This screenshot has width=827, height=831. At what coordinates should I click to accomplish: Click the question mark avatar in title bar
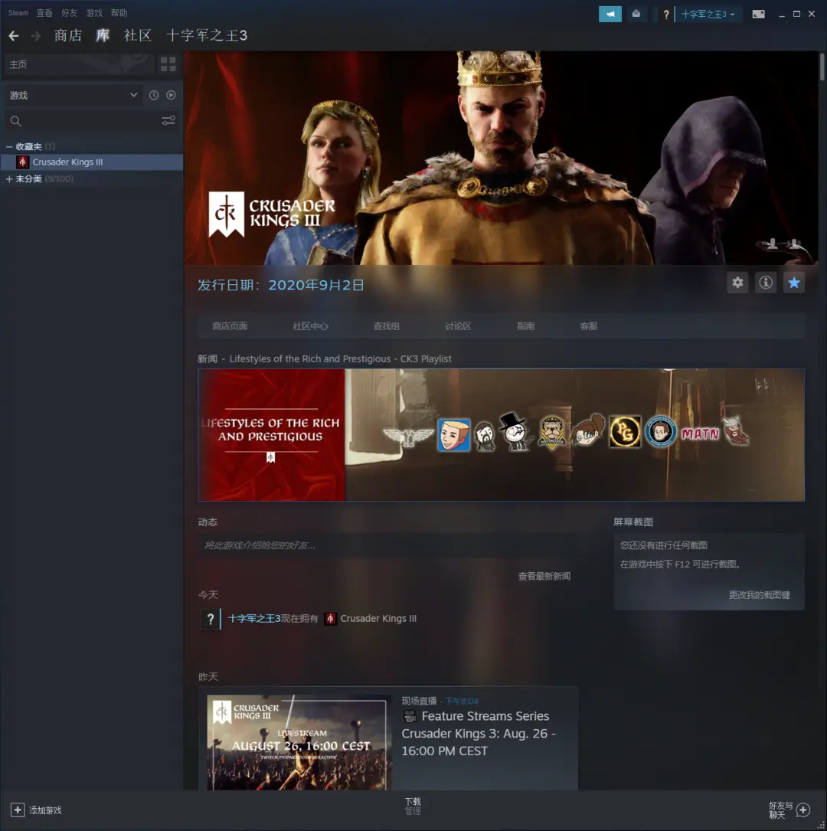click(x=666, y=15)
